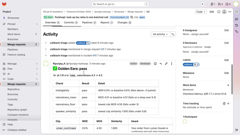The image size is (240, 135).
Task: Click the plus create-new icon in top bar
Action: (202, 4)
